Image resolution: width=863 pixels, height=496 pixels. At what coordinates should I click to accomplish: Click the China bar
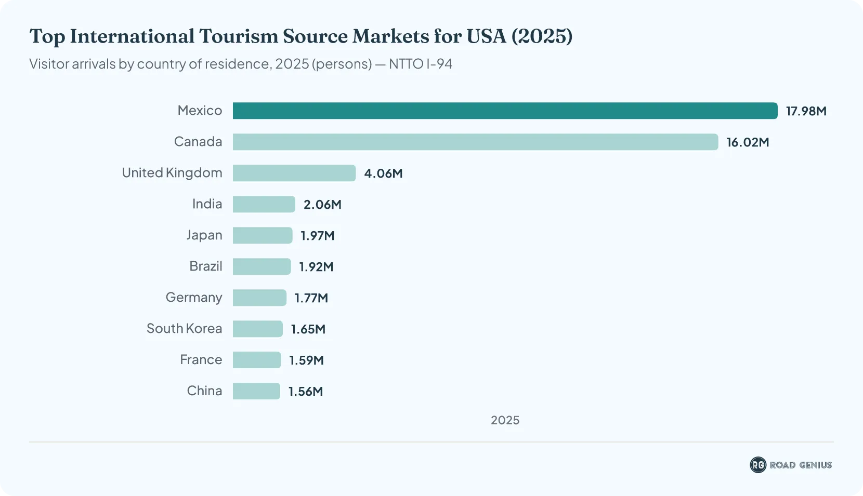256,391
